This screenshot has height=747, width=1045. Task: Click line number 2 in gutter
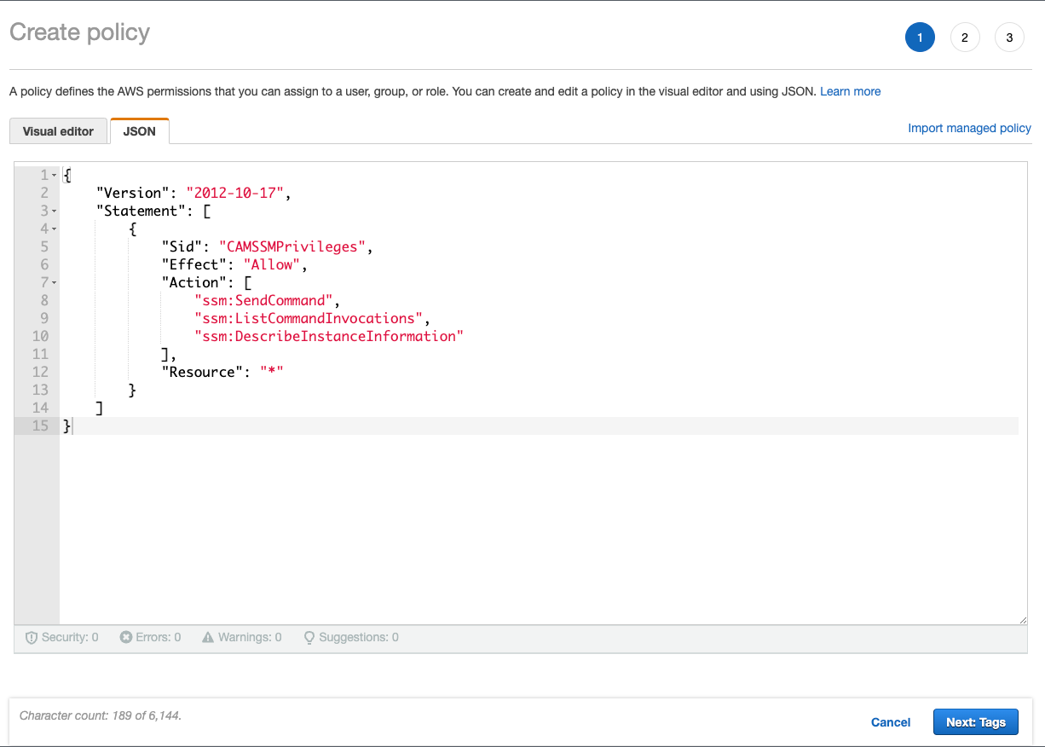coord(44,193)
